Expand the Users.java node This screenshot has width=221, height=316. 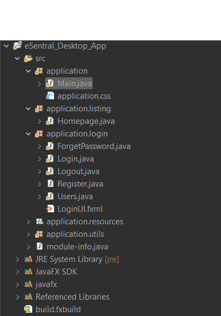(39, 196)
